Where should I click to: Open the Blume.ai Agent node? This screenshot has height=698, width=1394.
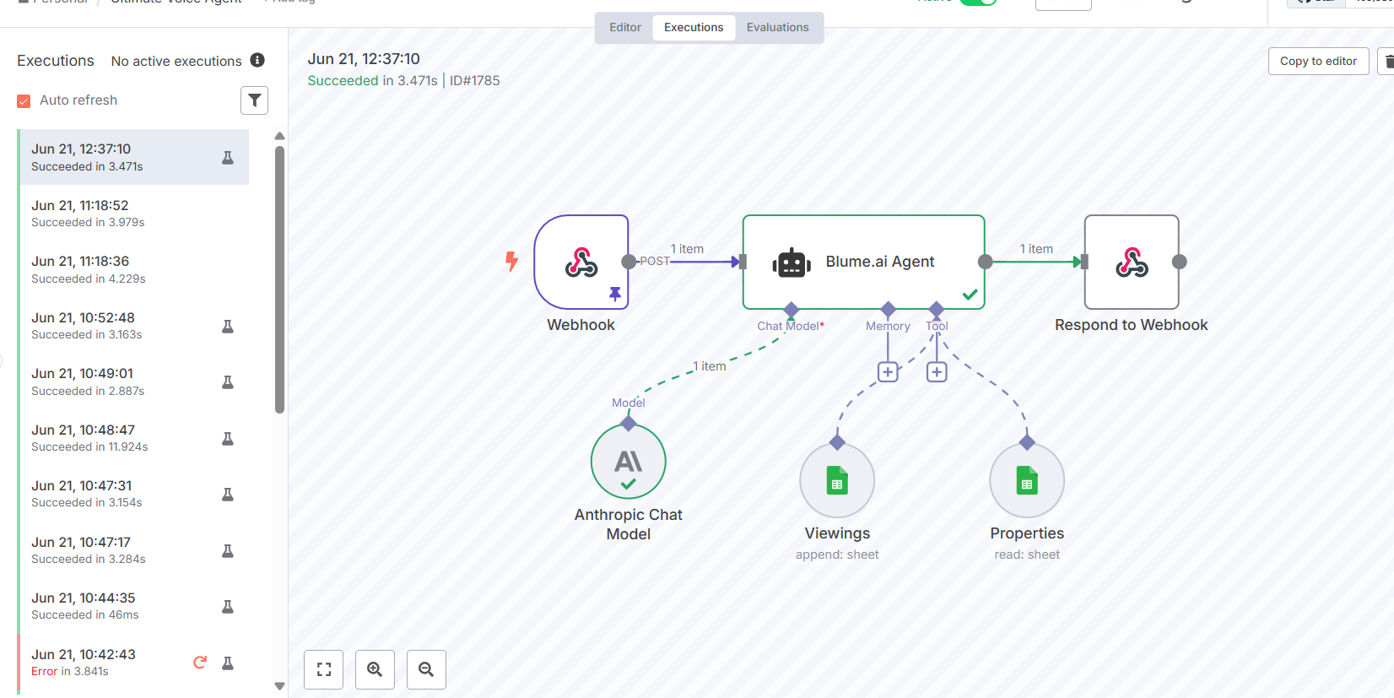coord(863,262)
